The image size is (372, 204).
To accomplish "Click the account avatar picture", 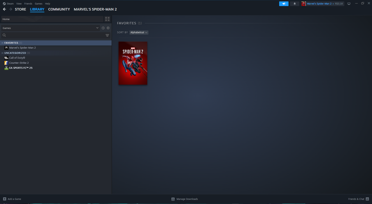I will [304, 4].
